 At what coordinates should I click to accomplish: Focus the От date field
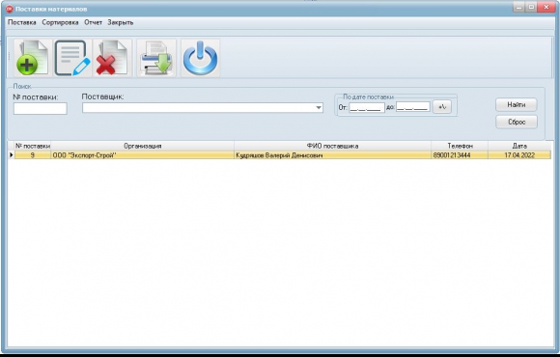[367, 107]
